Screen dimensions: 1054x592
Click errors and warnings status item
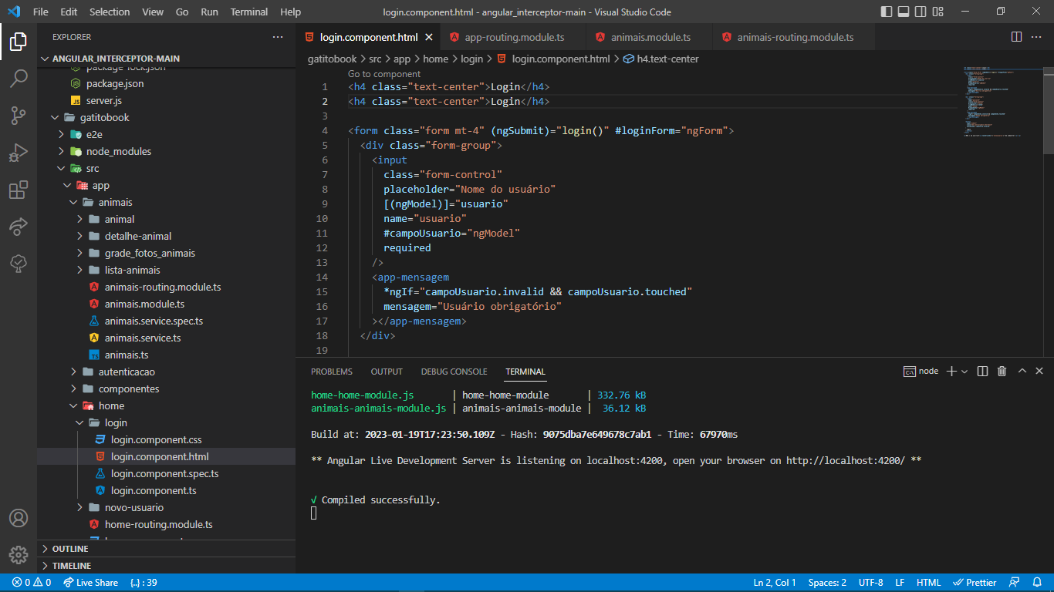pyautogui.click(x=32, y=583)
